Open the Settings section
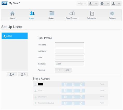The image size is (123, 110). 112,15
